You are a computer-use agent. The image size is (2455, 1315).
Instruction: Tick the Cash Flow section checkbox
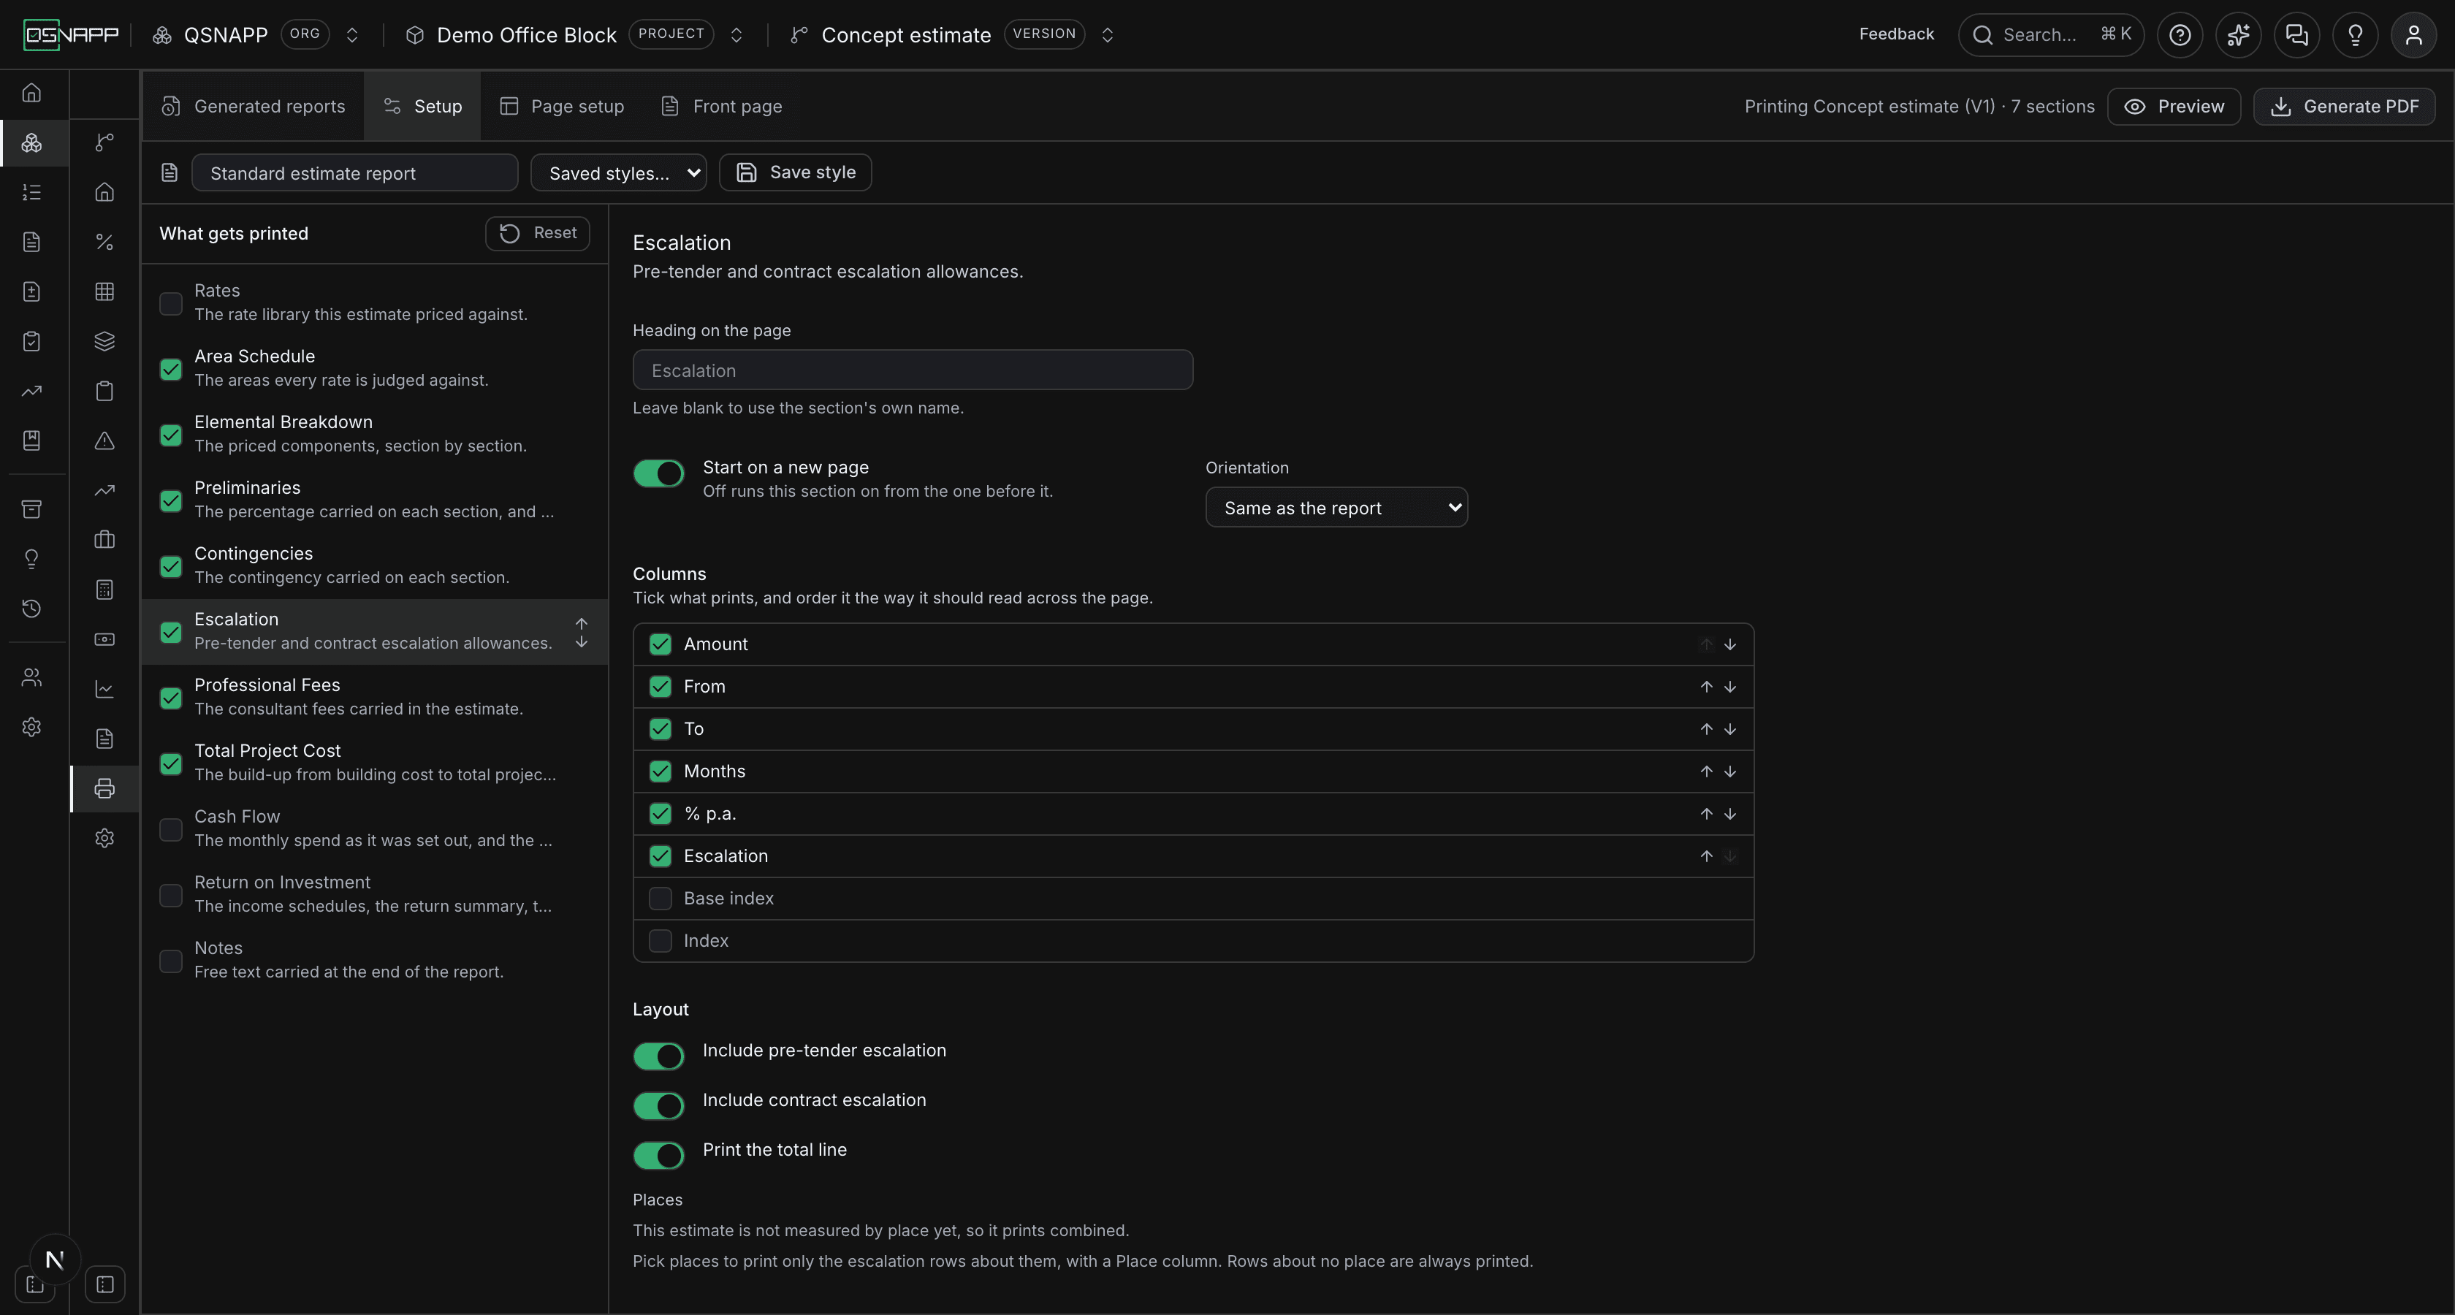tap(170, 829)
